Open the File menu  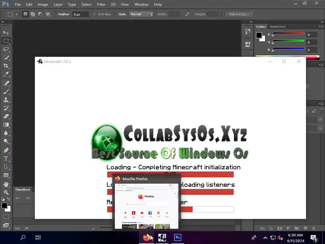pos(18,4)
